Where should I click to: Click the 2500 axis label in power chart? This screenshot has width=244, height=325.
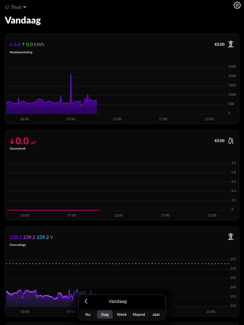point(232,67)
